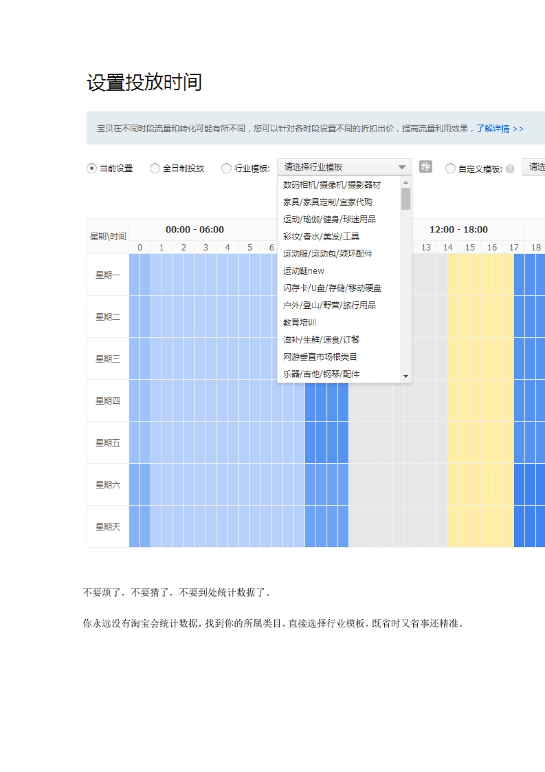Click the dropdown list scroll-up arrow

click(x=406, y=182)
